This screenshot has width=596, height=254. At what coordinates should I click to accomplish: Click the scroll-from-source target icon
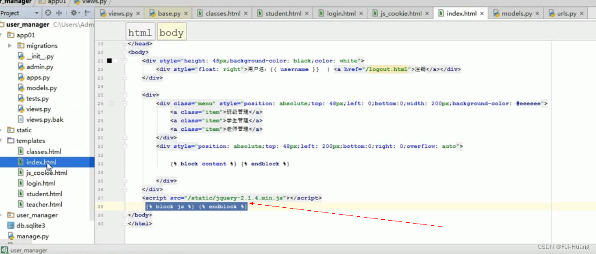pos(48,13)
